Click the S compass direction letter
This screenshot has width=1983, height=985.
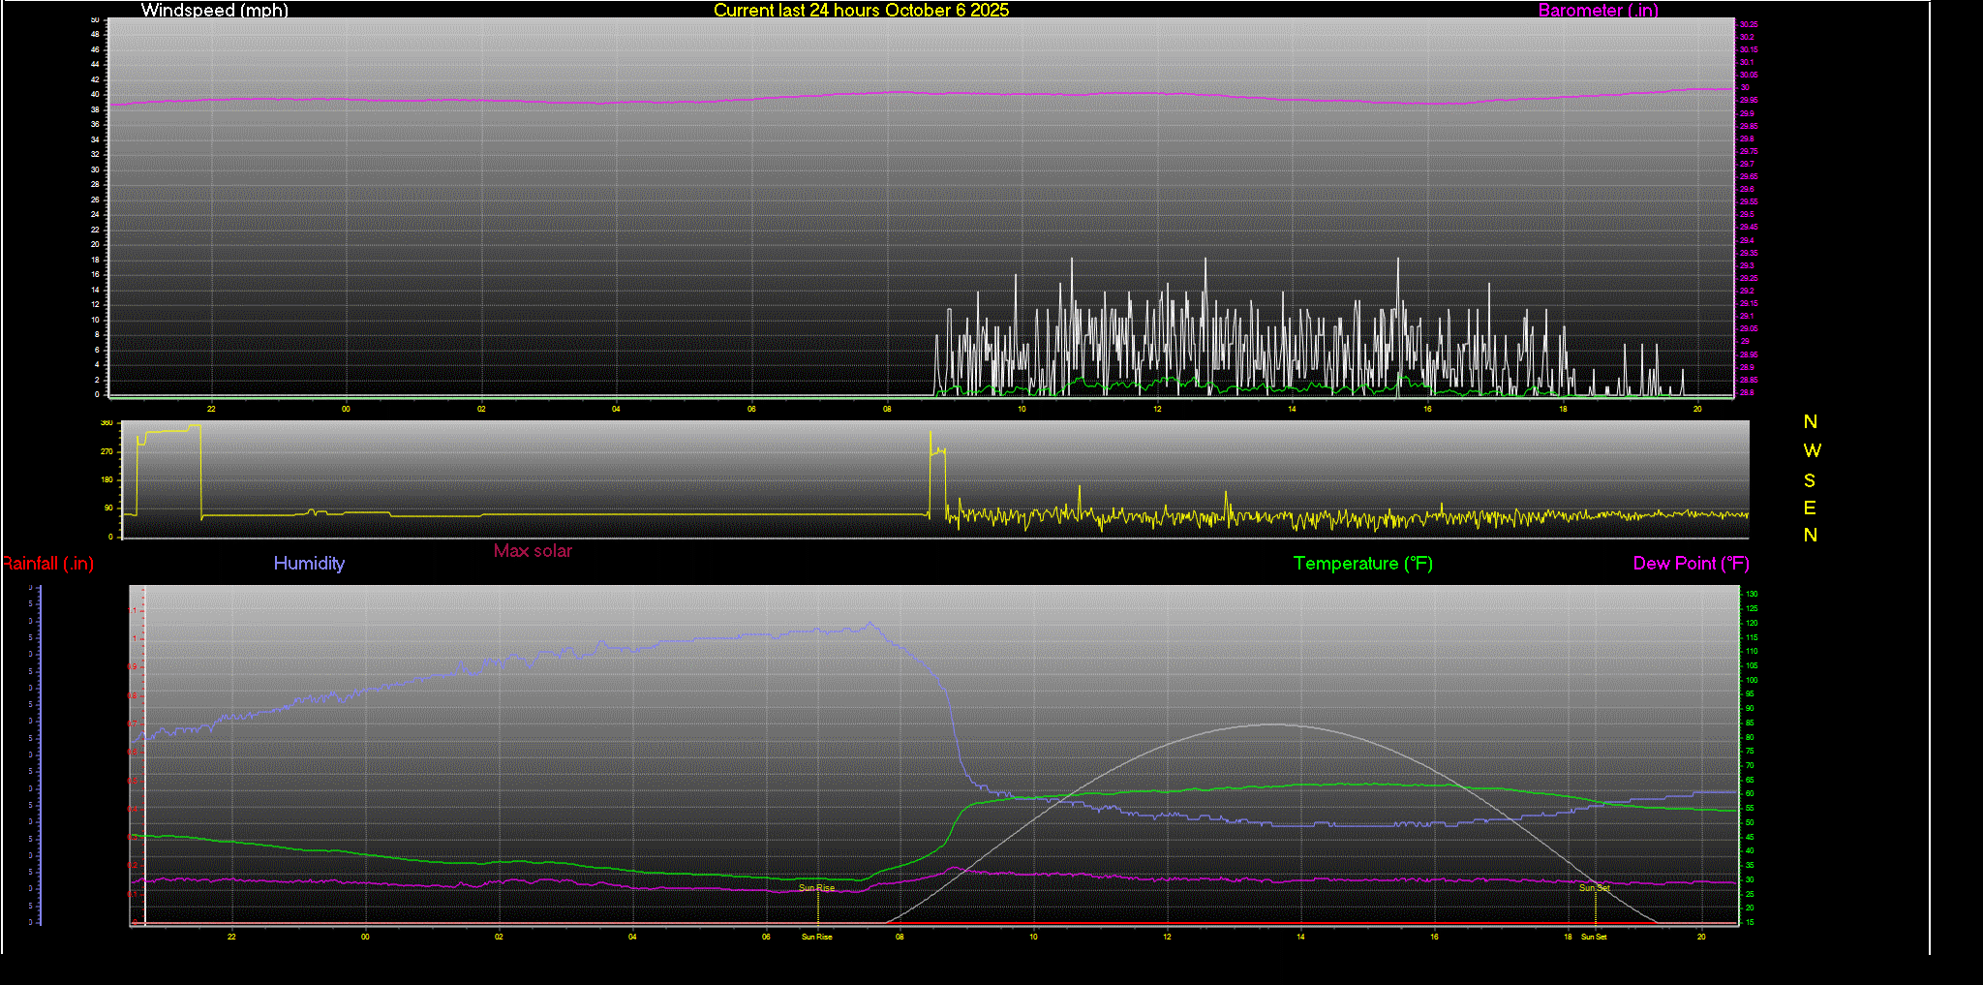click(x=1810, y=481)
